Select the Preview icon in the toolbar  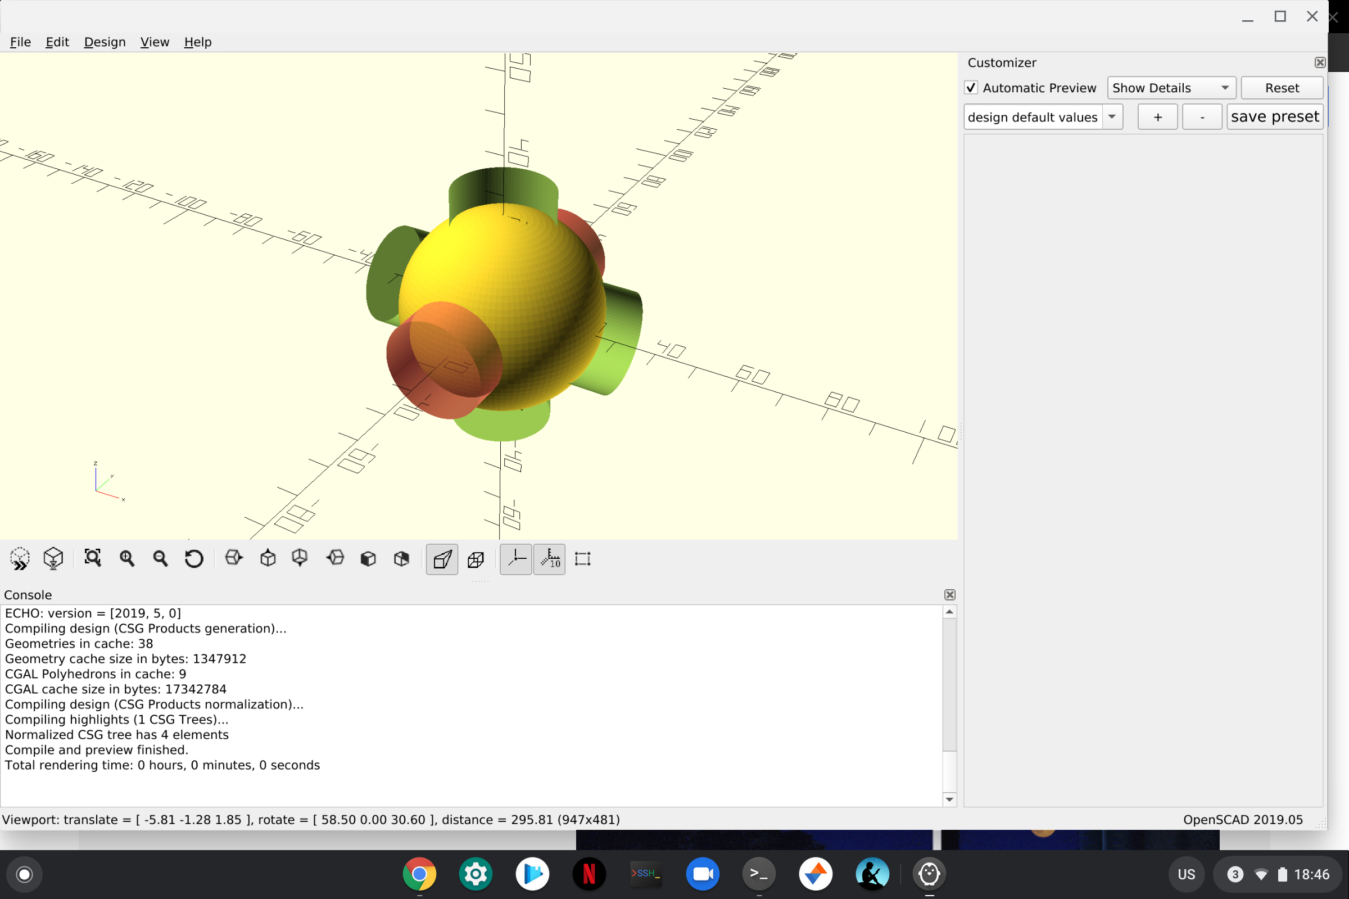pos(19,558)
